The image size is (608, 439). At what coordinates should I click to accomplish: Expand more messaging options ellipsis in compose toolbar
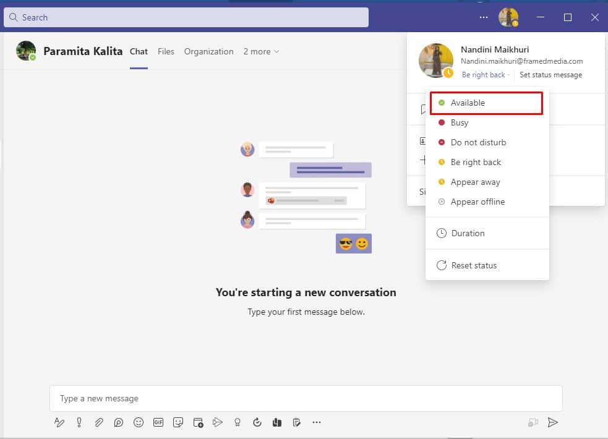click(317, 422)
